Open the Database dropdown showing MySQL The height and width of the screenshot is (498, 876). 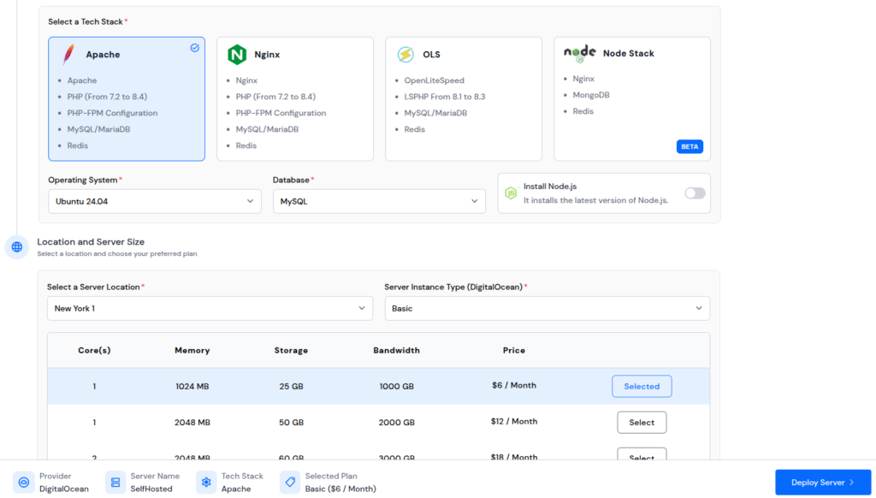[x=379, y=201]
